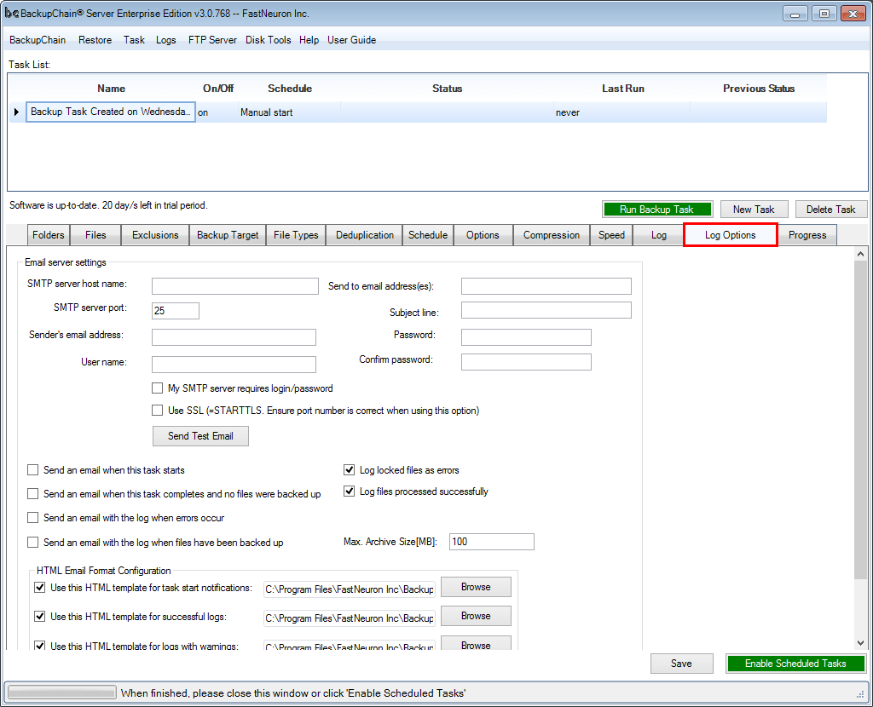
Task: Open the Disk Tools menu
Action: 268,40
